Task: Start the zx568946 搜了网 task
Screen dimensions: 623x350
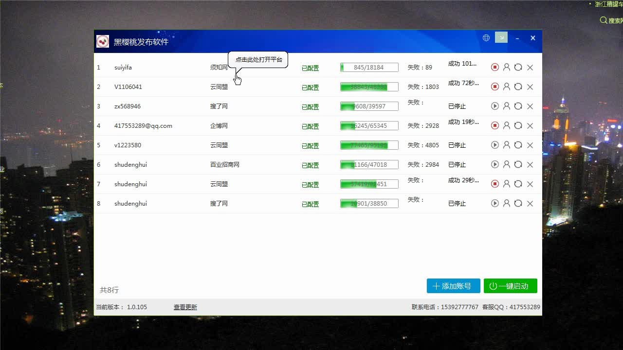Action: coord(495,106)
